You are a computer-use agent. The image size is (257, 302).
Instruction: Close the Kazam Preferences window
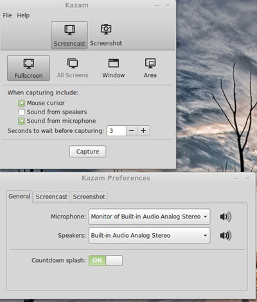tap(247, 178)
